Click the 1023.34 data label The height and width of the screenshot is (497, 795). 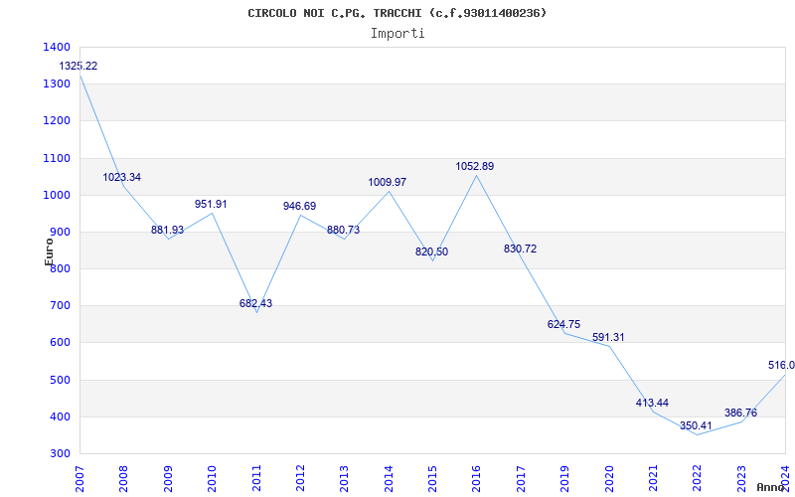click(x=121, y=178)
